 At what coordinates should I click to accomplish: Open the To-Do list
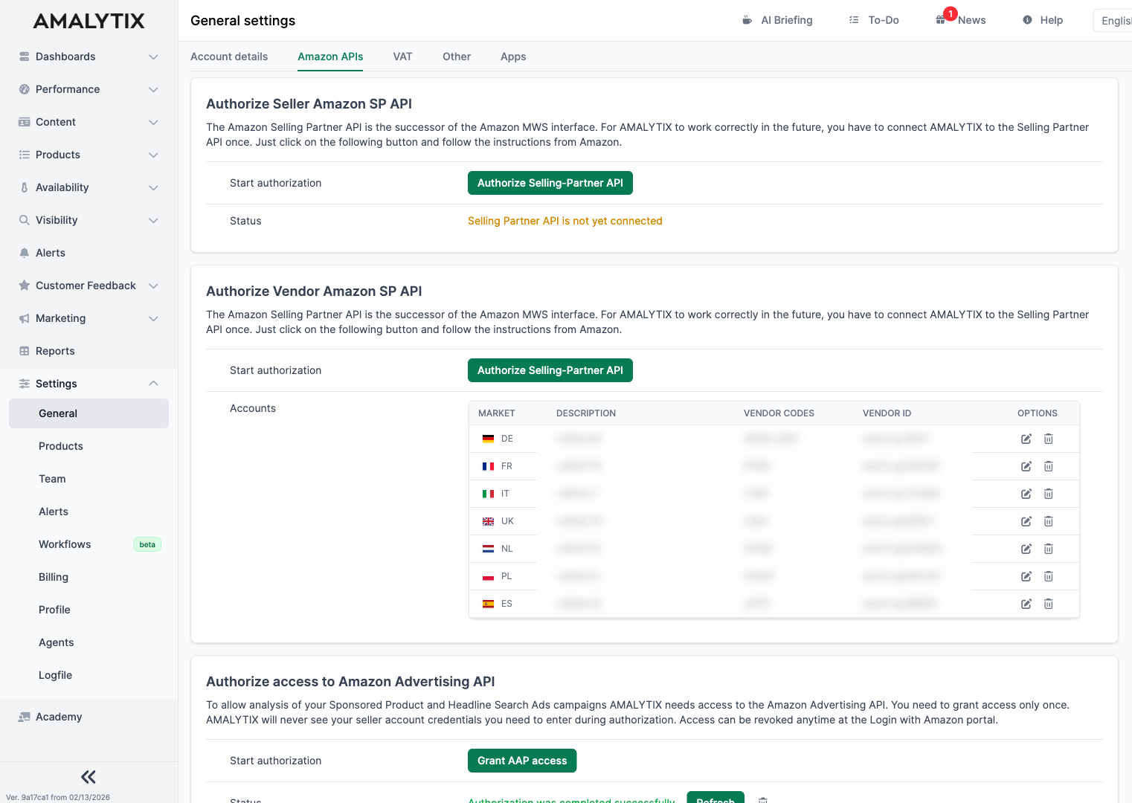tap(874, 20)
